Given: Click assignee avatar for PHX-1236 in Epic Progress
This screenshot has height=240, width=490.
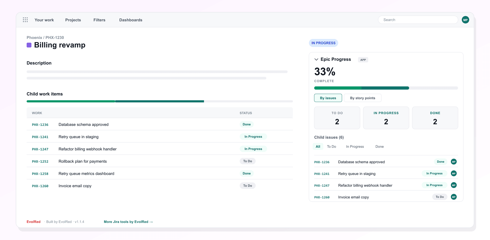Looking at the screenshot, I should click(x=454, y=162).
